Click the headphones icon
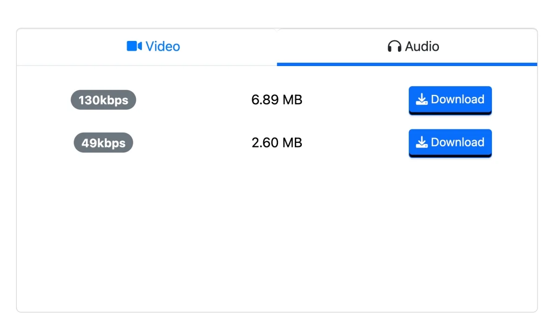This screenshot has width=558, height=328. click(394, 46)
